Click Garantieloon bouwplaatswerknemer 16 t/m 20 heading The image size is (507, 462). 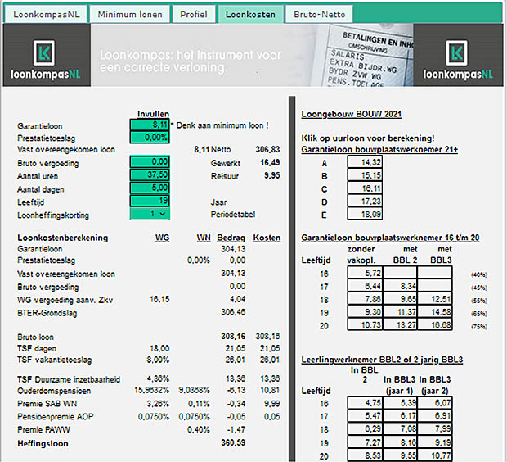point(390,238)
